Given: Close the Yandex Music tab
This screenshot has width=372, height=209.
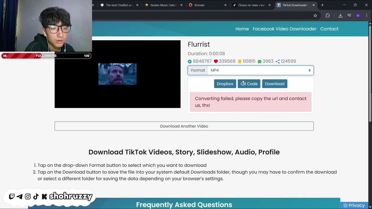Looking at the screenshot, I should [x=181, y=5].
